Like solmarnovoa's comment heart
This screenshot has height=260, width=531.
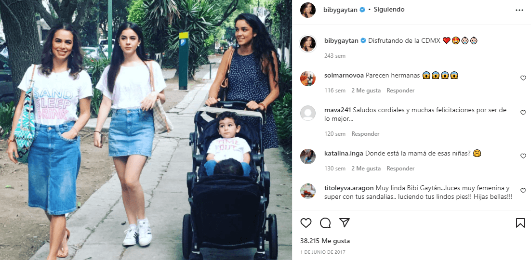(523, 78)
